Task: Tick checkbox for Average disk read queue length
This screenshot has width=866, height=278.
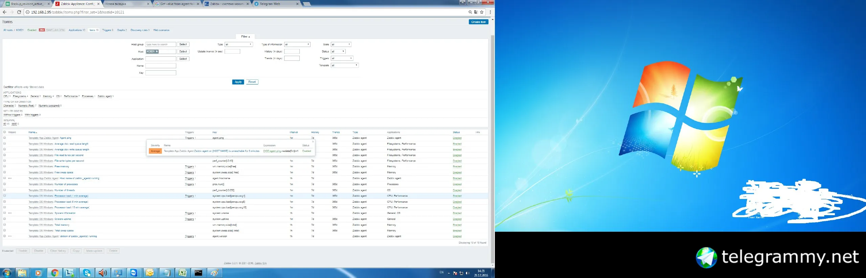Action: [5, 144]
